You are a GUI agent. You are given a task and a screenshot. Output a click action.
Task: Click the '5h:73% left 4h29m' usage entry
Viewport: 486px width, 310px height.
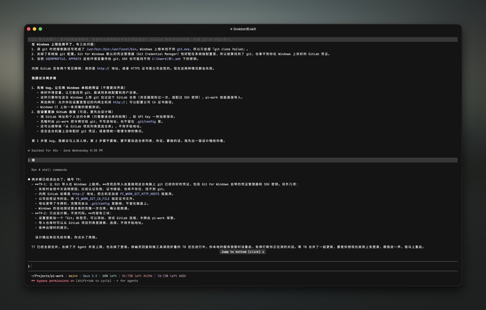137,276
